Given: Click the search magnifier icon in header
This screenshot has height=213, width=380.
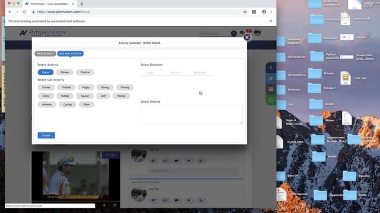Looking at the screenshot, I should coord(233,33).
